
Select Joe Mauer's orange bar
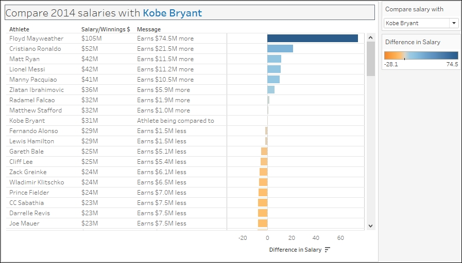(263, 223)
